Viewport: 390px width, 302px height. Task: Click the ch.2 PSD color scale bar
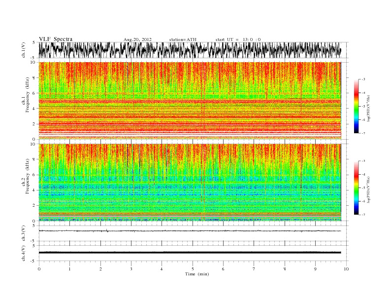pos(356,188)
